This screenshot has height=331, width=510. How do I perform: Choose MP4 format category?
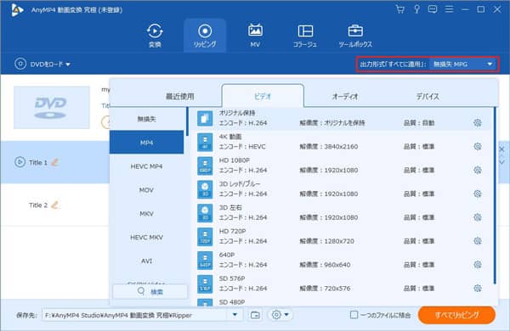click(x=147, y=143)
